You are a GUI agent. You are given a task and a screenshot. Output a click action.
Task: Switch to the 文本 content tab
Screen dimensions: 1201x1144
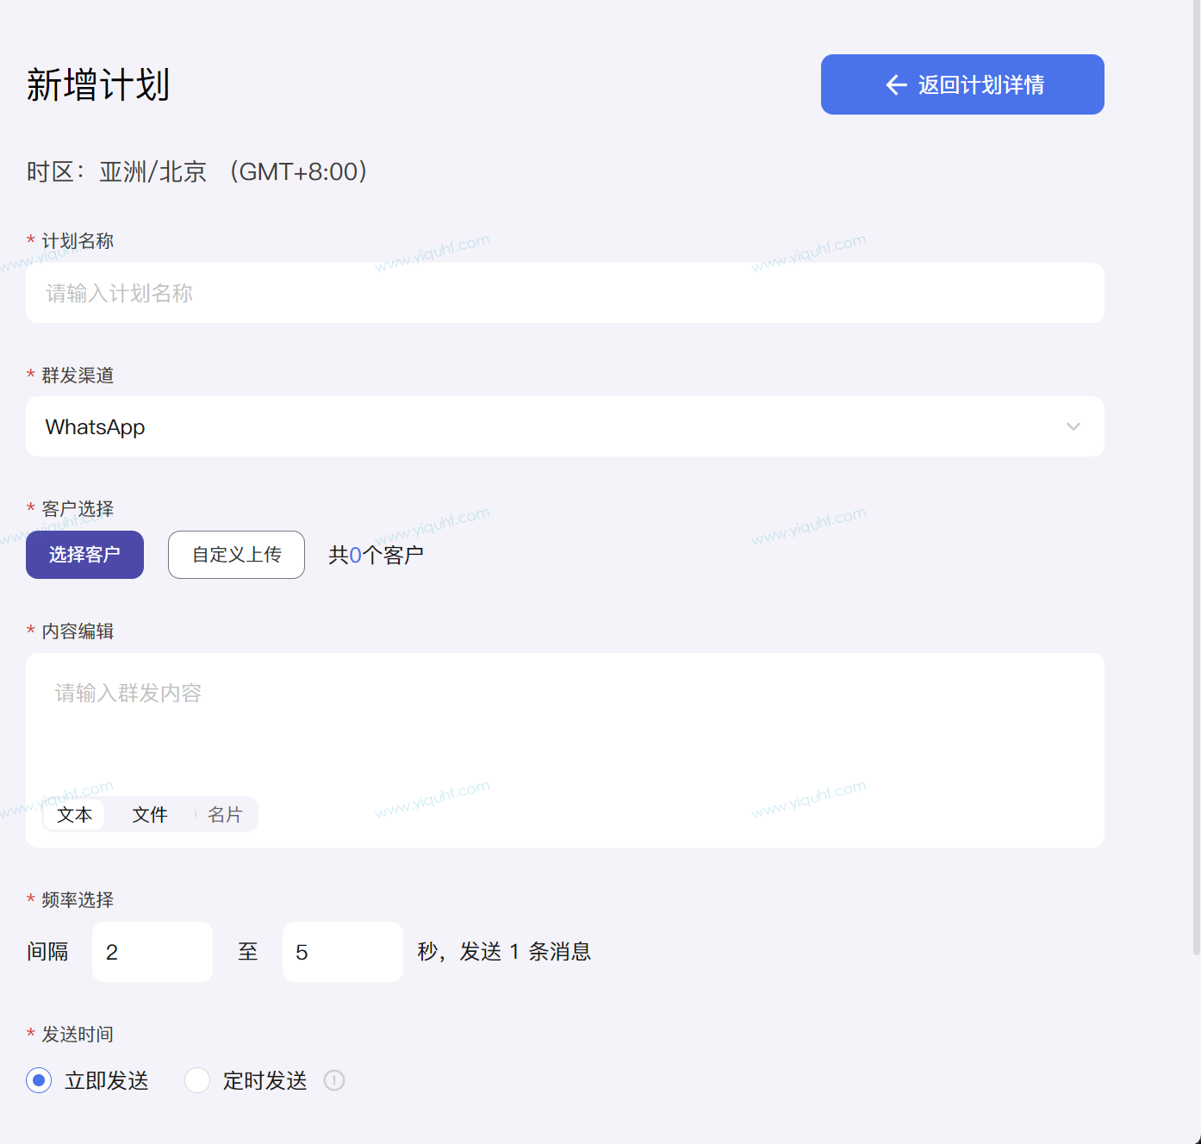click(x=74, y=814)
